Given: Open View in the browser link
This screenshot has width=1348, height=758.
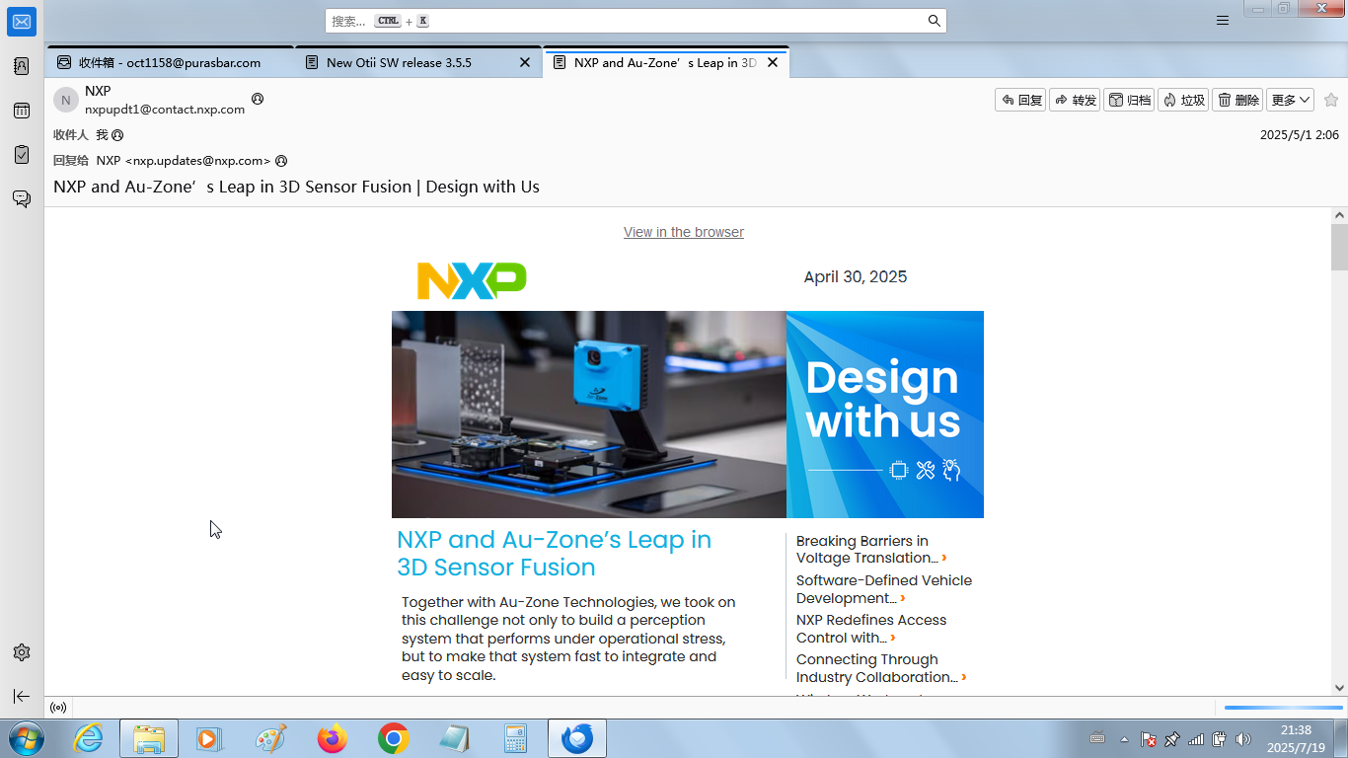Looking at the screenshot, I should point(684,232).
